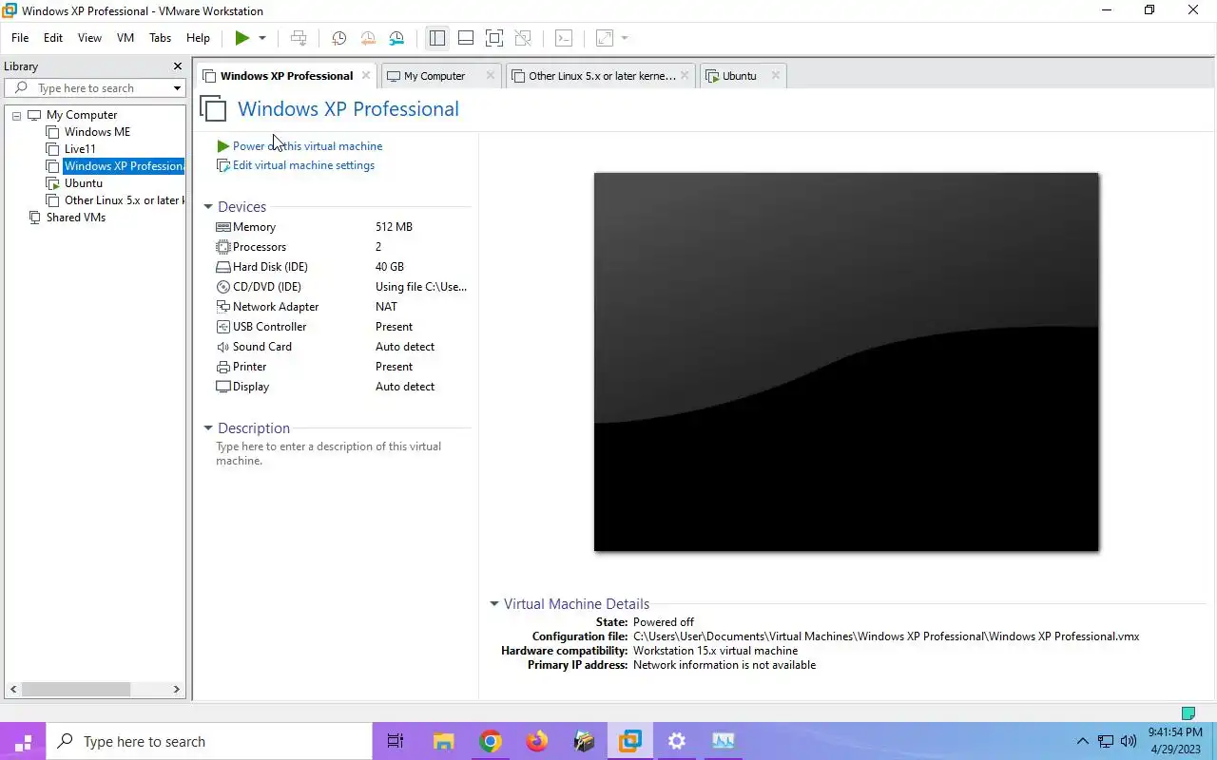Click the Memory device icon
Image resolution: width=1217 pixels, height=760 pixels.
coord(223,227)
